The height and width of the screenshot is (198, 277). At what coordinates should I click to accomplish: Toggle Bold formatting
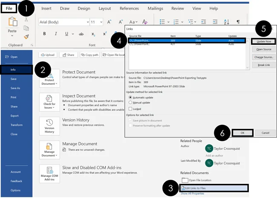coord(44,34)
